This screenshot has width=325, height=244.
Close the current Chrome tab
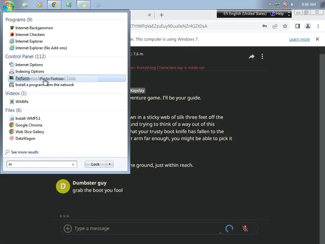[x=149, y=15]
